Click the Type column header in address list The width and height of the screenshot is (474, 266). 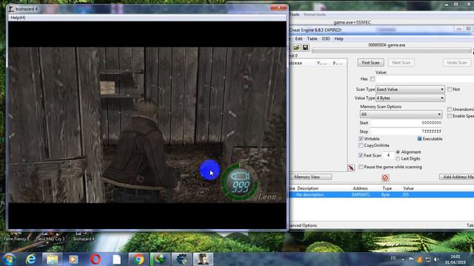387,188
